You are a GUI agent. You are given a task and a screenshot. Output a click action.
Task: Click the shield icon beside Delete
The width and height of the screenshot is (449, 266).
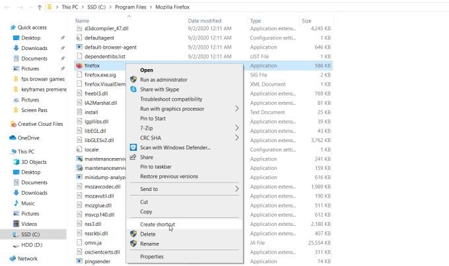pos(133,234)
